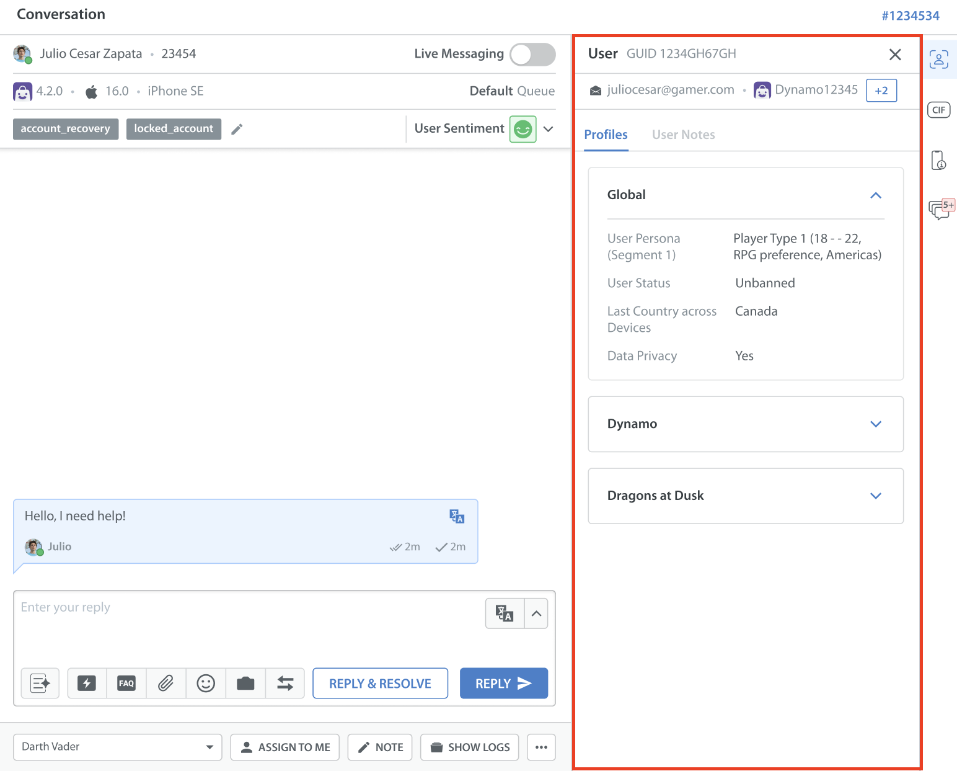Open the User Sentiment dropdown arrow
The height and width of the screenshot is (771, 957).
pos(548,129)
